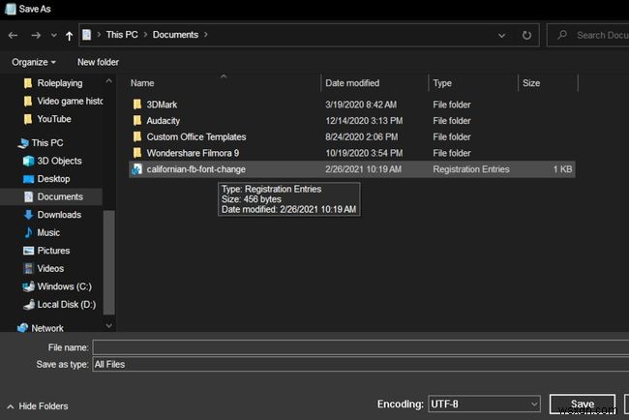629x420 pixels.
Task: Go back with the left arrow
Action: click(13, 35)
